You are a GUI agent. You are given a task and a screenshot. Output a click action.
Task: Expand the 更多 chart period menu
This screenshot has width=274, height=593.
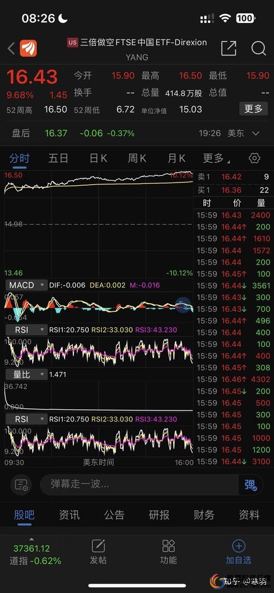[x=216, y=158]
